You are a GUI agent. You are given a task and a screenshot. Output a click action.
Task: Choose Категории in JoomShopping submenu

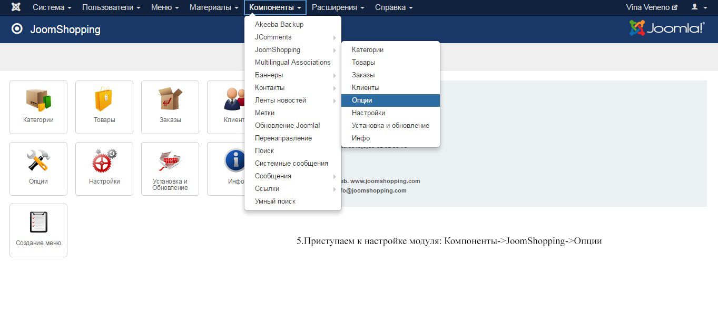390,50
